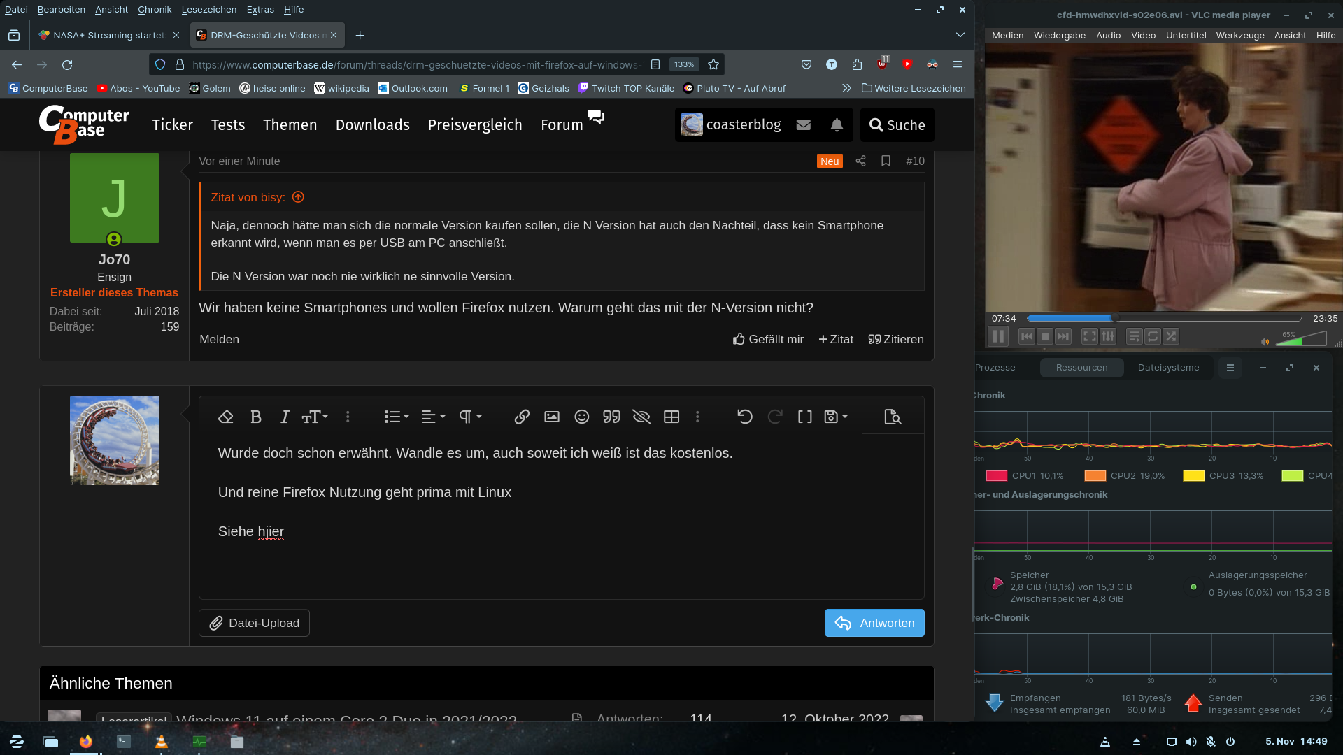Open the smiley emoji picker
This screenshot has height=755, width=1343.
point(581,417)
